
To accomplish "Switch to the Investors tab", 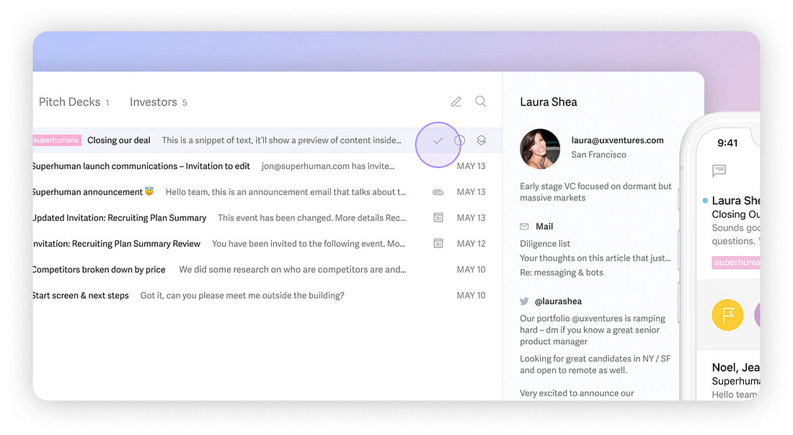I will click(159, 102).
